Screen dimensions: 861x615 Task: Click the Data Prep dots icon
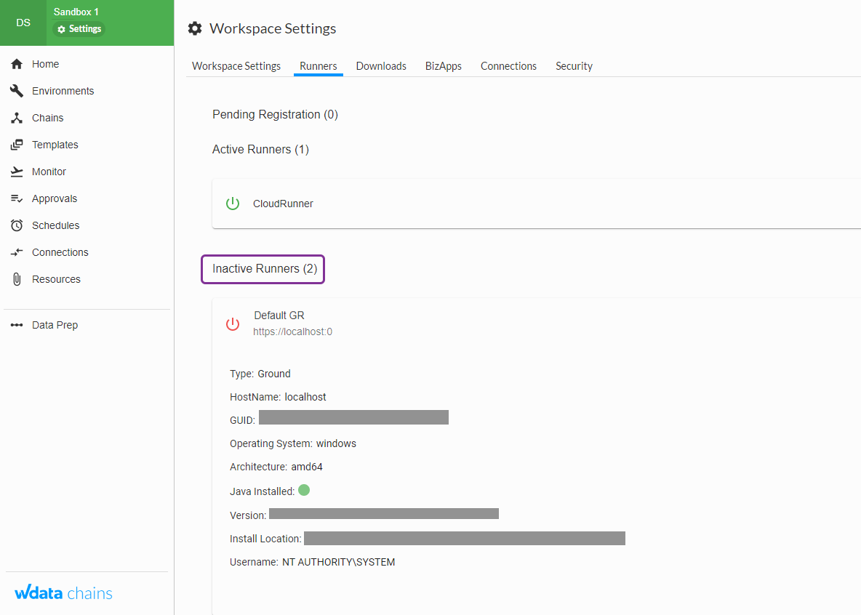click(17, 325)
